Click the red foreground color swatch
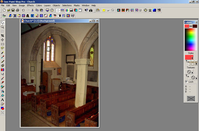 187,26
